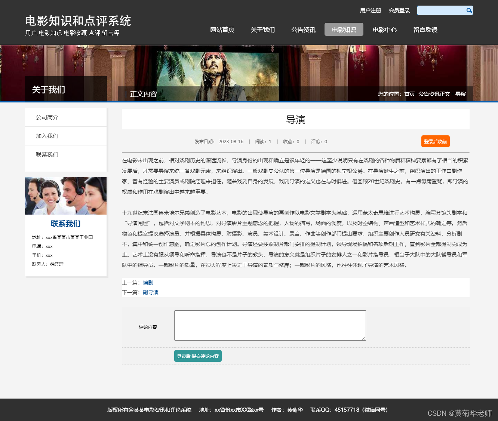The height and width of the screenshot is (421, 498).
Task: Open the 电影中心 menu item
Action: click(385, 30)
